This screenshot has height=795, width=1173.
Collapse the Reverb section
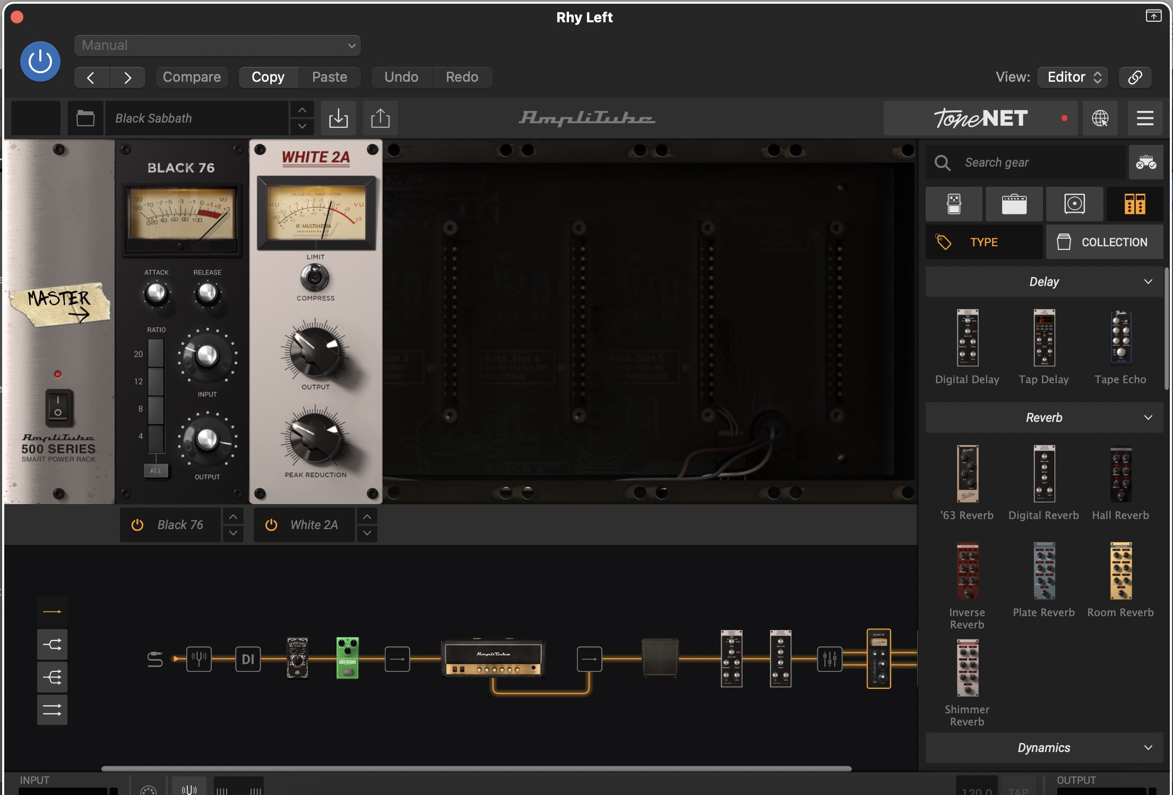pos(1044,418)
